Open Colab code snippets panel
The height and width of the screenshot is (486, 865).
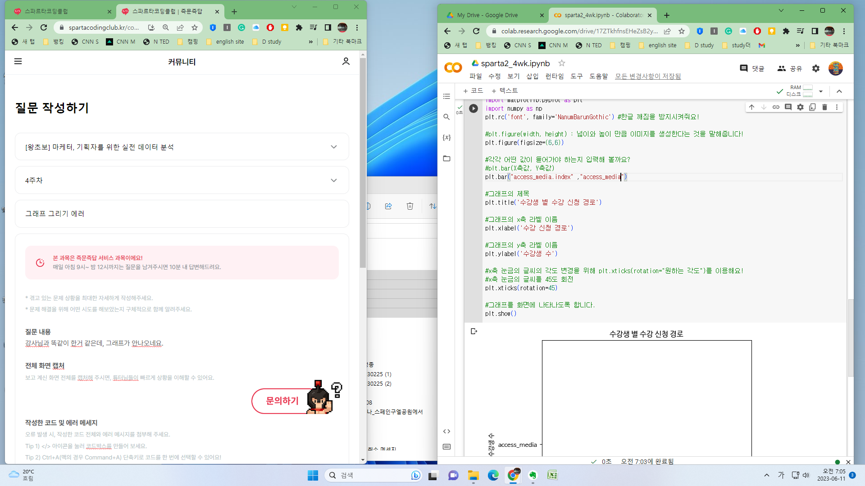point(446,431)
